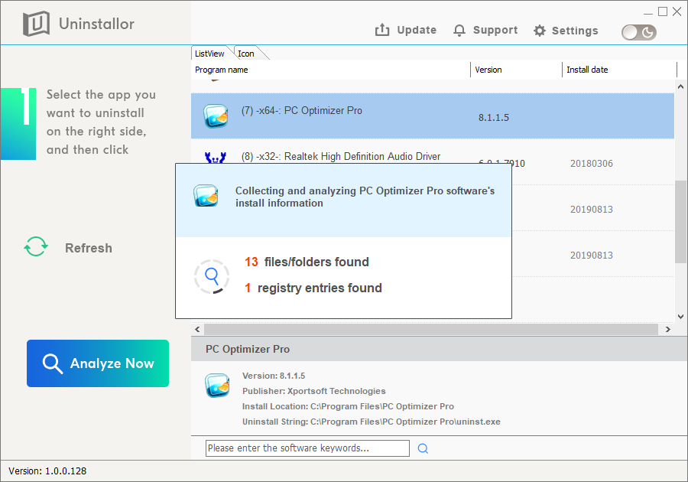Maximize the Uninstallor window

point(663,11)
